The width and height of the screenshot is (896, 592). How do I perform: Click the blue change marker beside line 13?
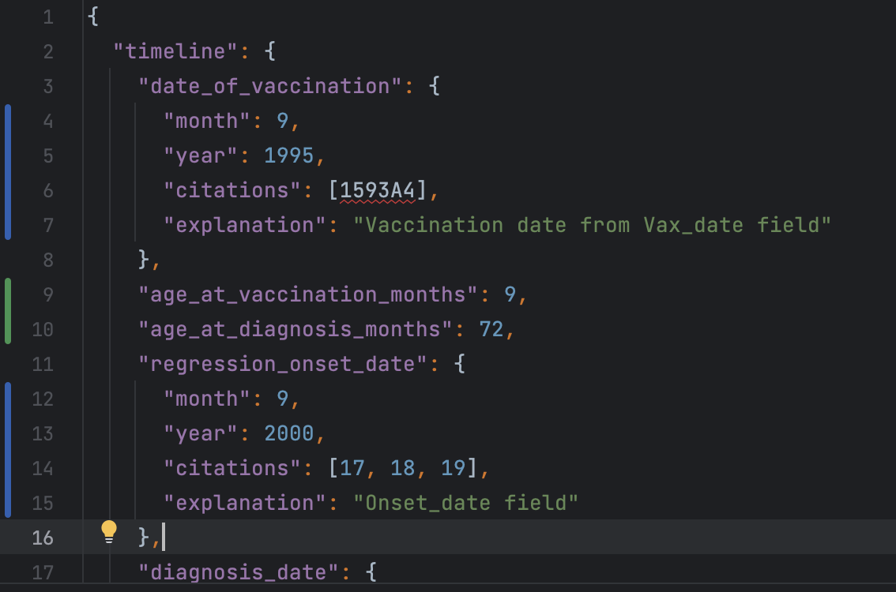tap(8, 433)
